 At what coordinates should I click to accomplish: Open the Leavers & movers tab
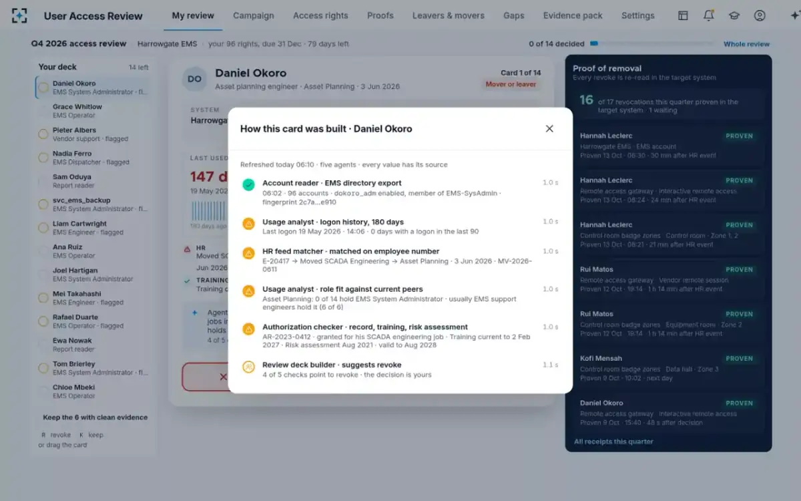point(449,15)
